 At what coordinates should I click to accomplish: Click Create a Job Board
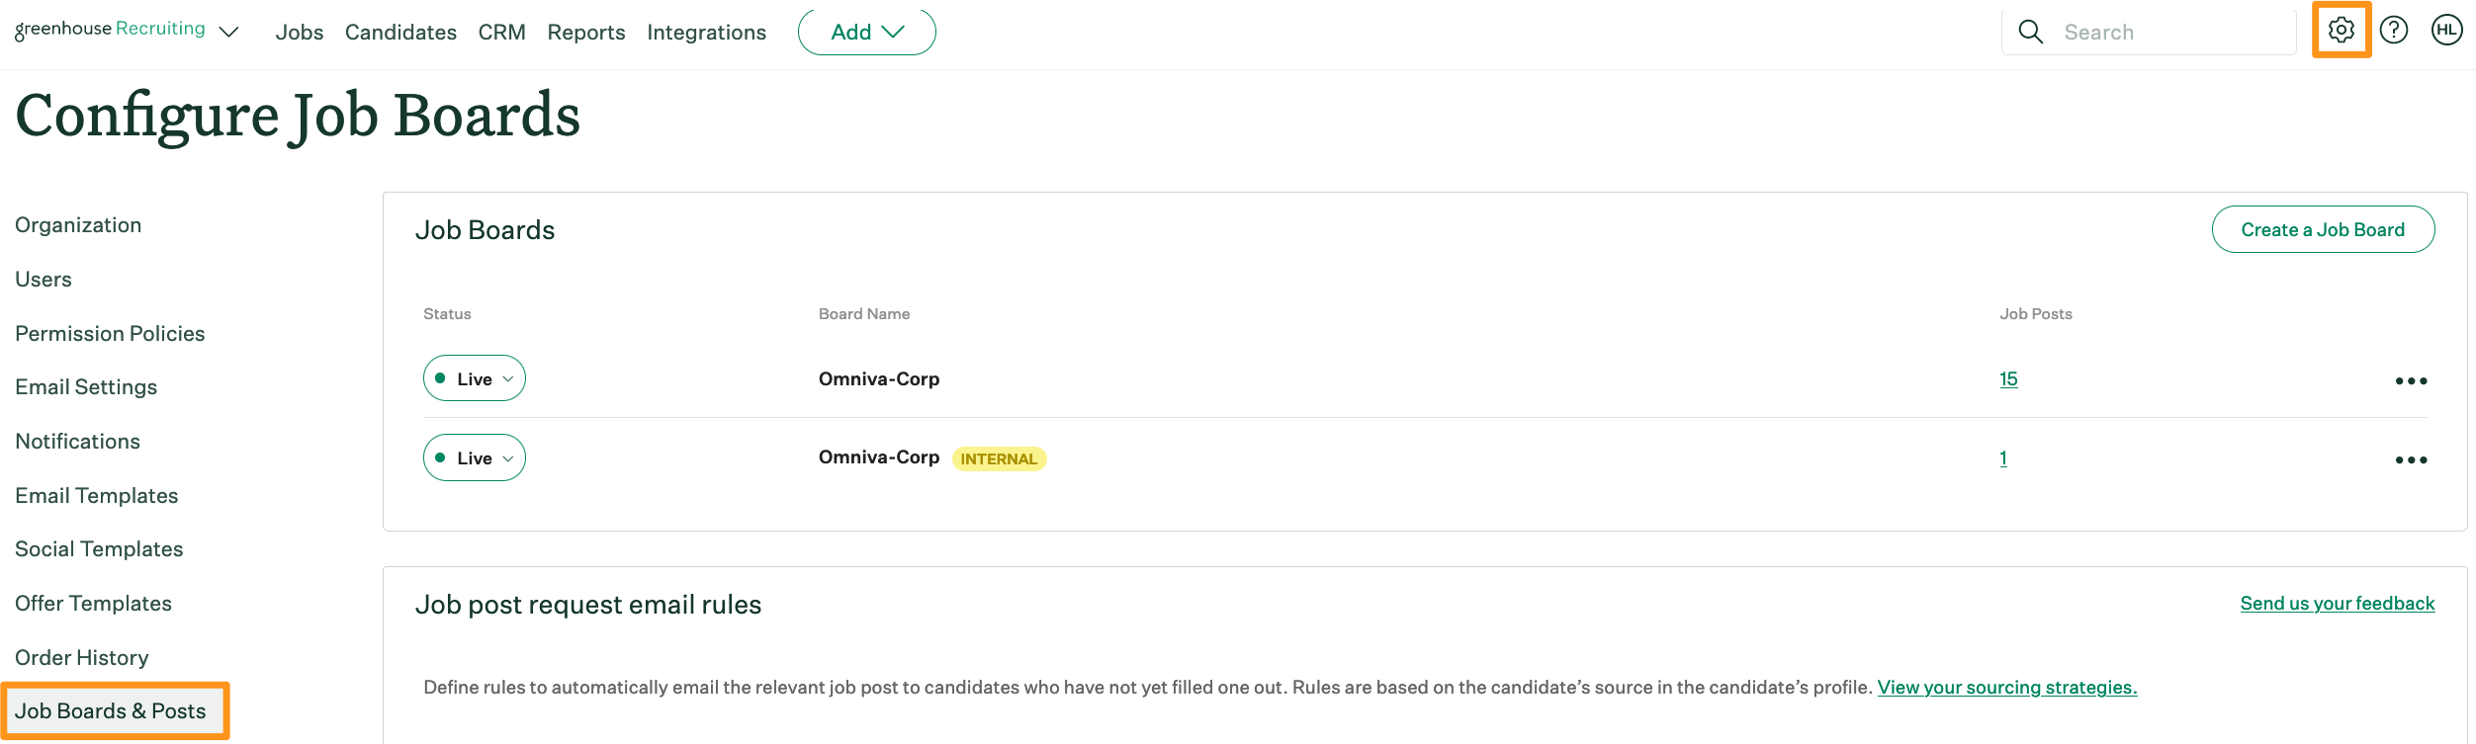(x=2323, y=228)
